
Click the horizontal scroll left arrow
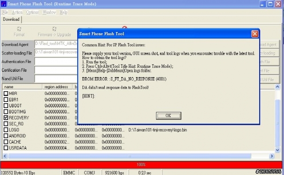point(5,156)
